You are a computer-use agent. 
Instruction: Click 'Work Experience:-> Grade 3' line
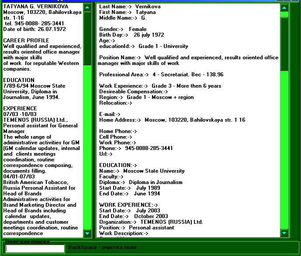click(x=160, y=86)
